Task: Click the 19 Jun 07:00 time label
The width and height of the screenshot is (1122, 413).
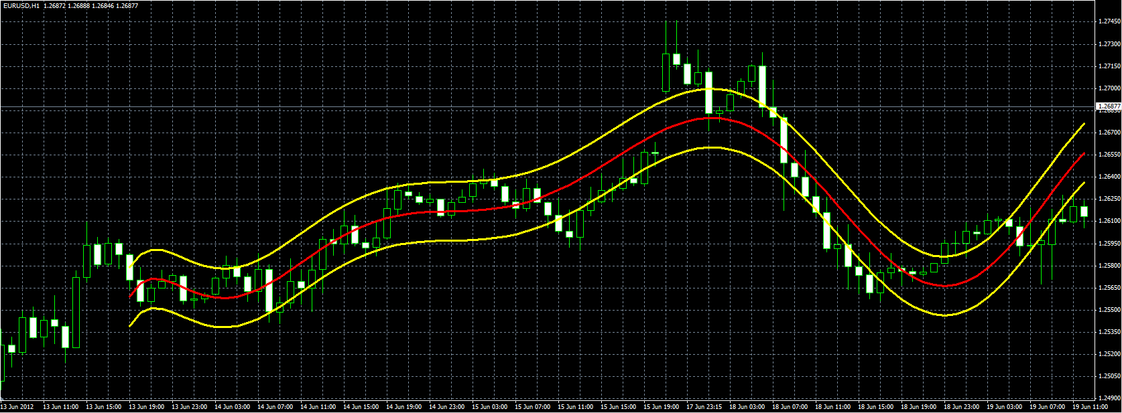Action: (1047, 407)
